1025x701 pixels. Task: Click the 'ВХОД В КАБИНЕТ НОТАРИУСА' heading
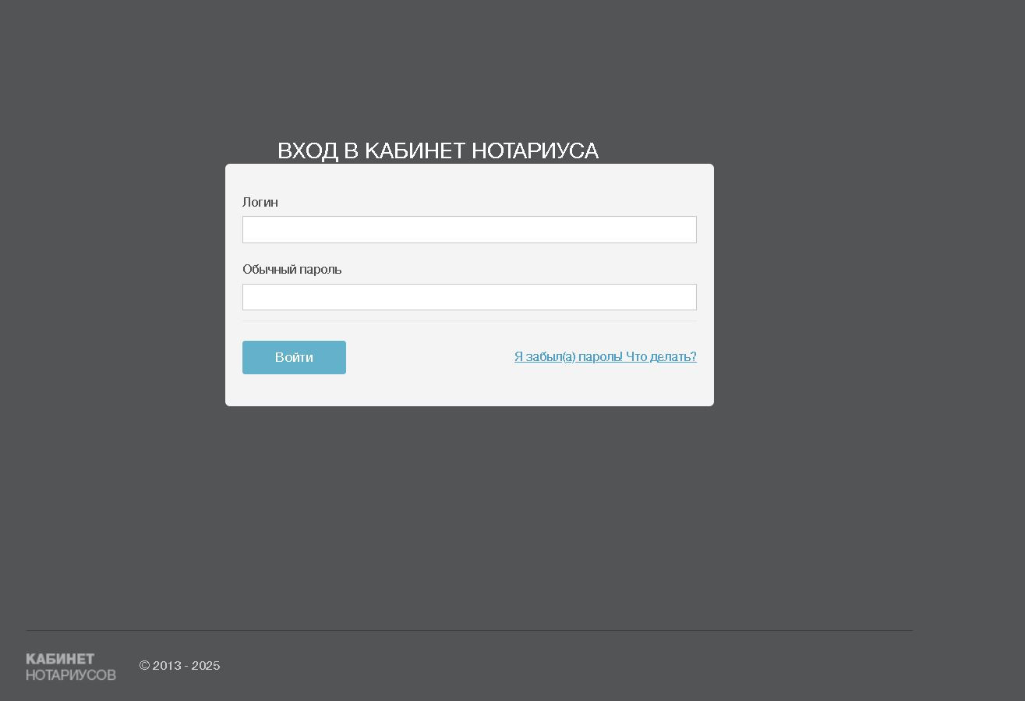point(438,150)
